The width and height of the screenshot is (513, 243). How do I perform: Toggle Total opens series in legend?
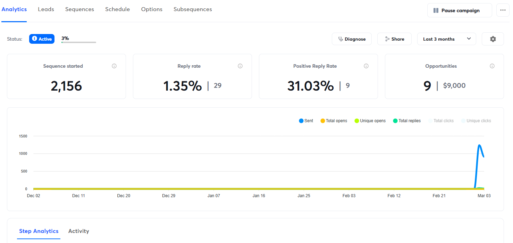pyautogui.click(x=334, y=121)
